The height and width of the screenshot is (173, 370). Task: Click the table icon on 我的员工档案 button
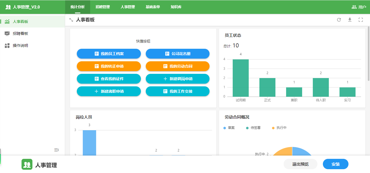point(96,54)
